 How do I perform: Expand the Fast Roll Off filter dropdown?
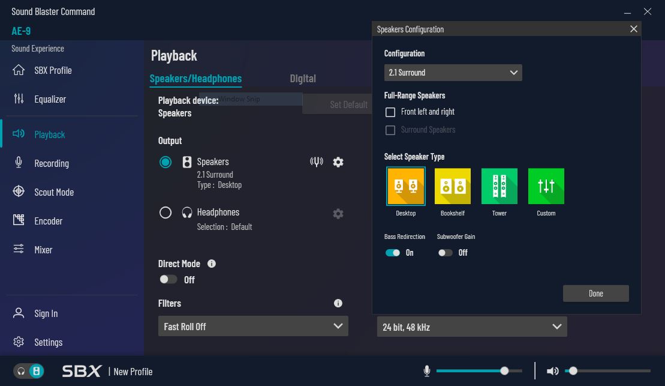tap(252, 327)
